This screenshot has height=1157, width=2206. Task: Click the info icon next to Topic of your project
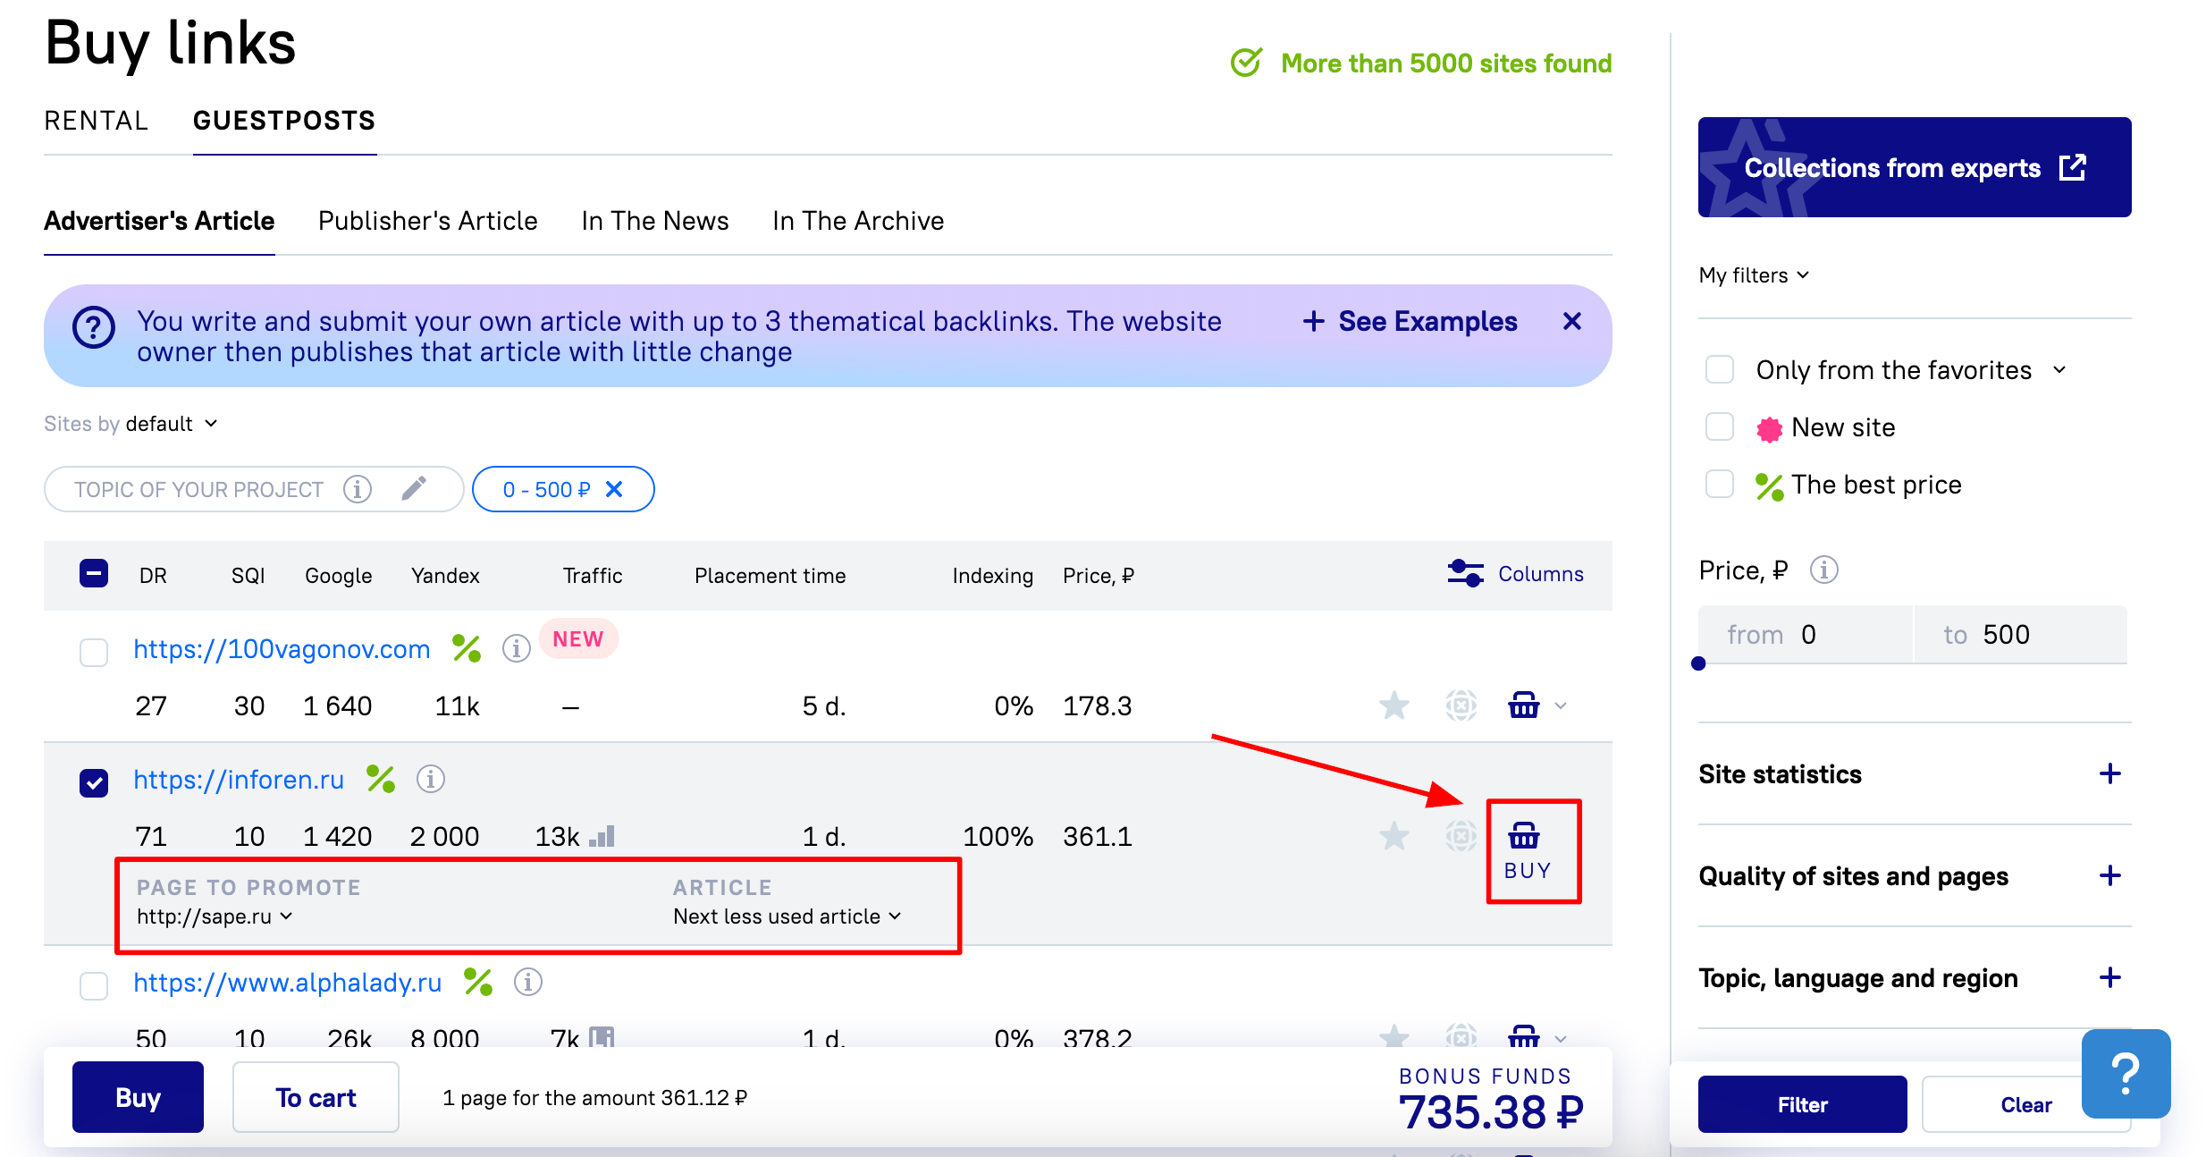(358, 489)
